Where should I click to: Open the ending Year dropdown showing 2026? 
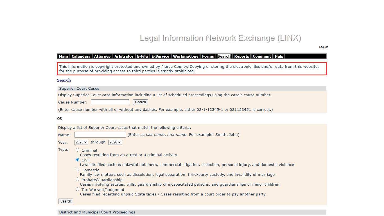115,142
